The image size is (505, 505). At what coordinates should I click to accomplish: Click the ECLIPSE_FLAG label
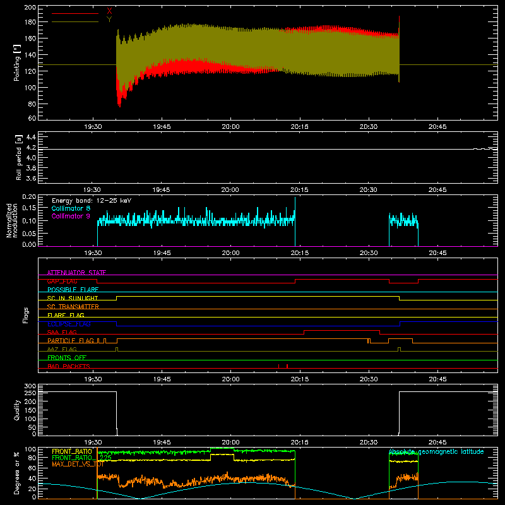click(x=69, y=324)
